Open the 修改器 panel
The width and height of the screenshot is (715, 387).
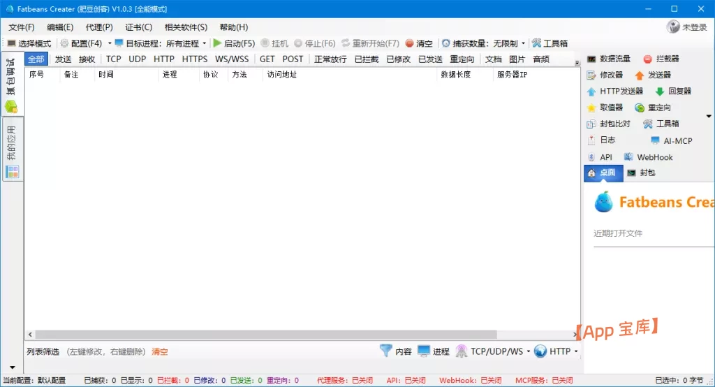pos(605,75)
